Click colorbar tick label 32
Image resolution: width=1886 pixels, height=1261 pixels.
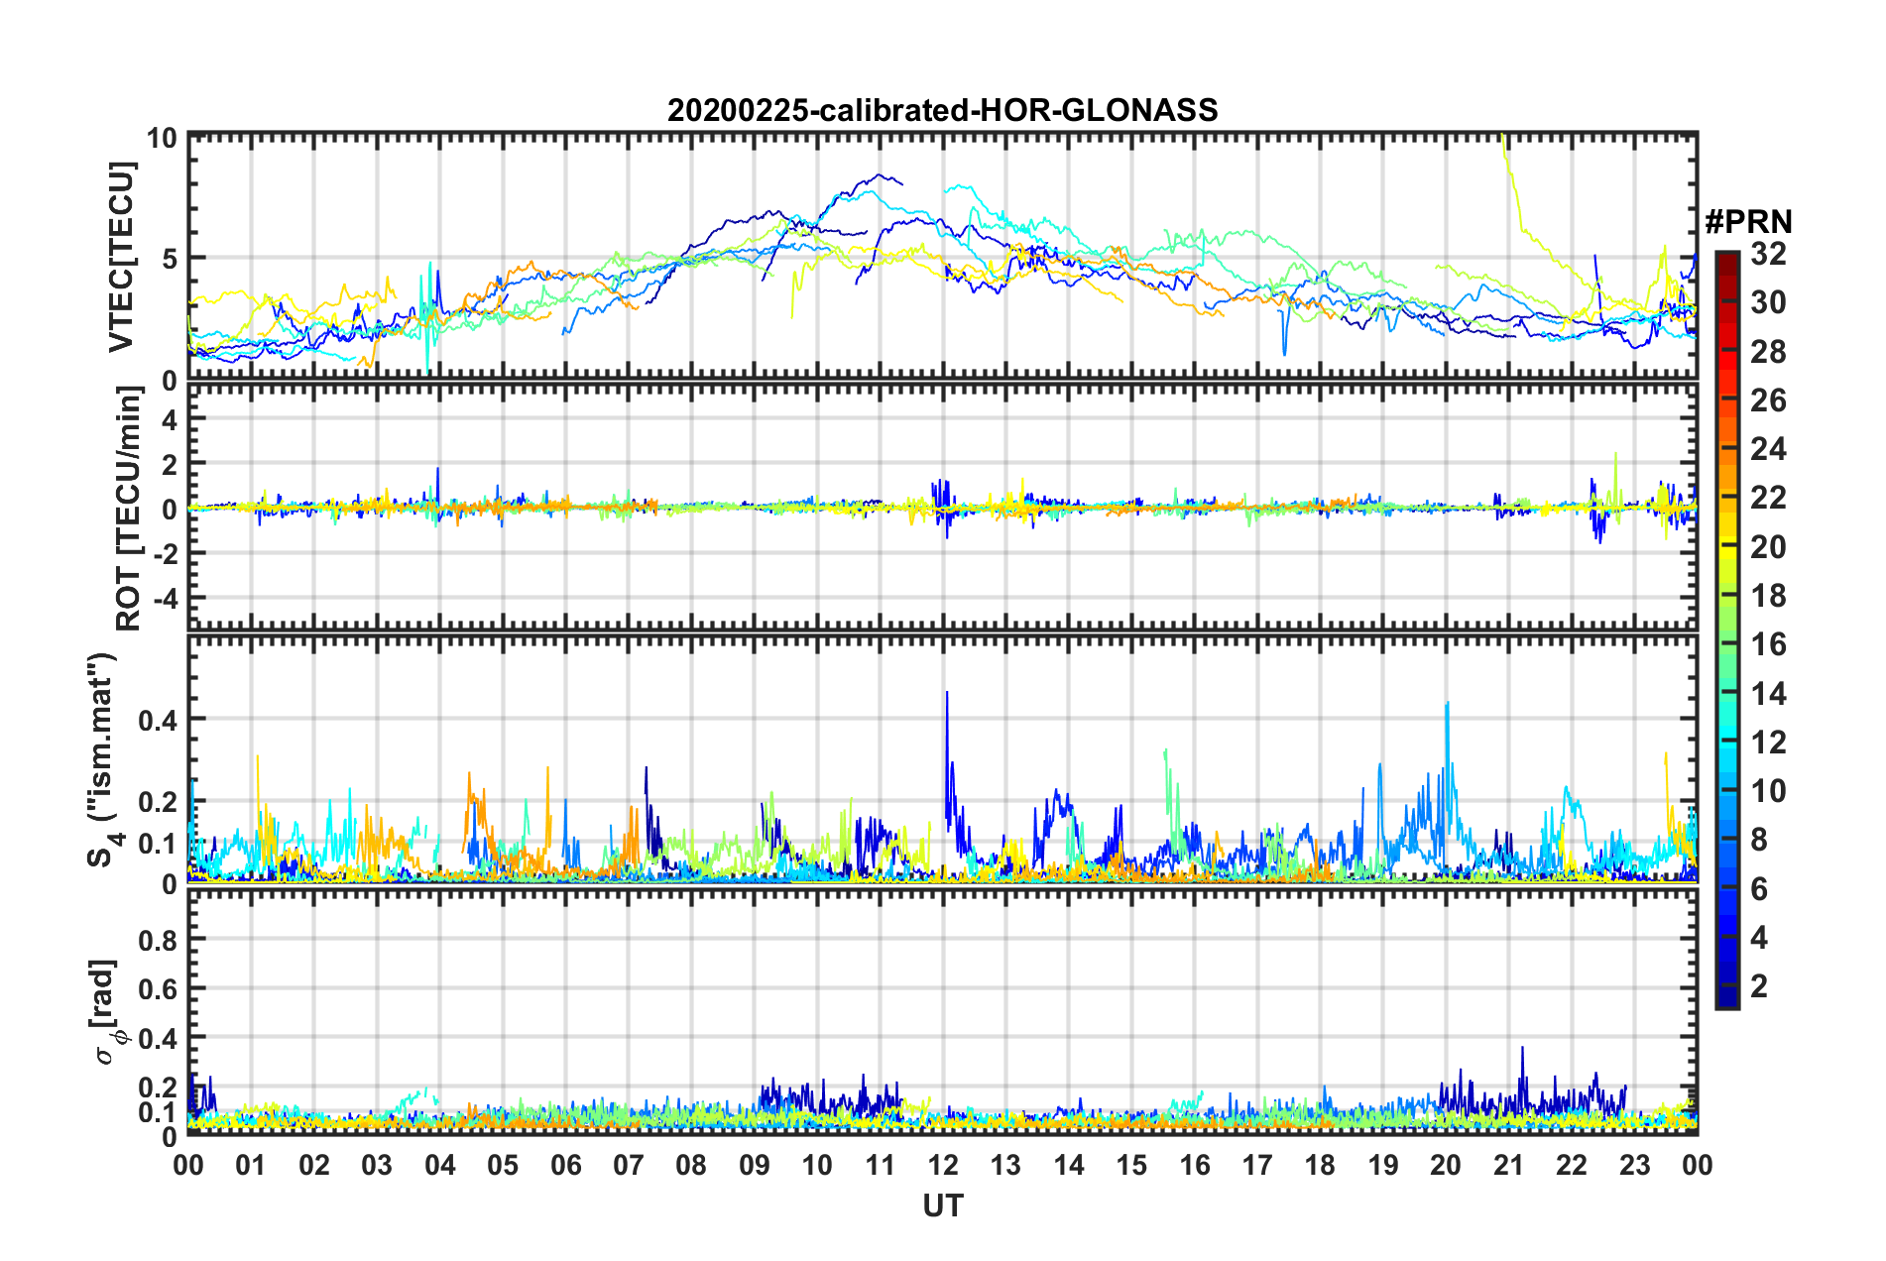(1769, 254)
